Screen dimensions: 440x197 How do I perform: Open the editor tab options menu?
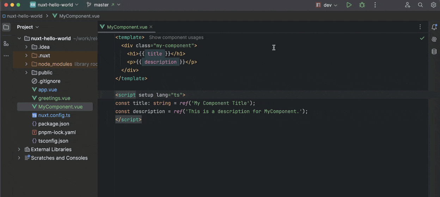pyautogui.click(x=420, y=27)
